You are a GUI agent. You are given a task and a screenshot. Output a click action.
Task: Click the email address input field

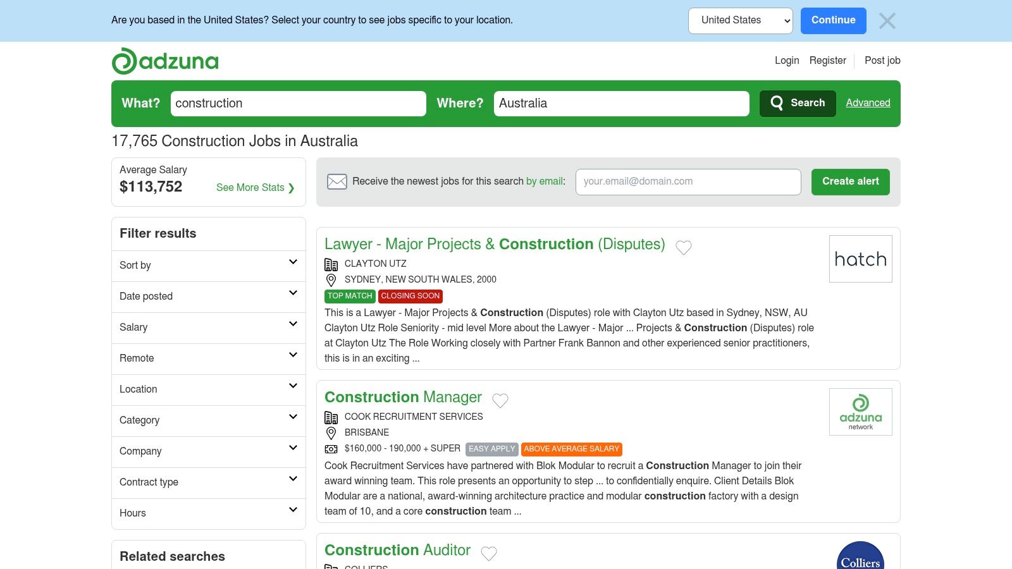pos(688,182)
